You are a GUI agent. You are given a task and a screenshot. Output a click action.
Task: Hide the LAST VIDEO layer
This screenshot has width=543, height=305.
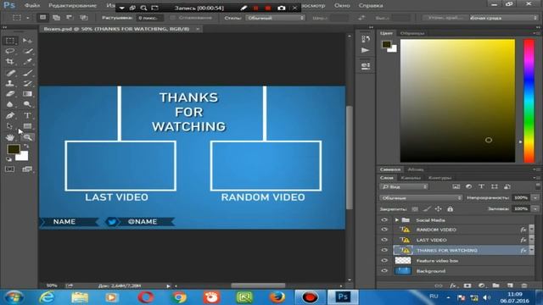click(x=384, y=240)
